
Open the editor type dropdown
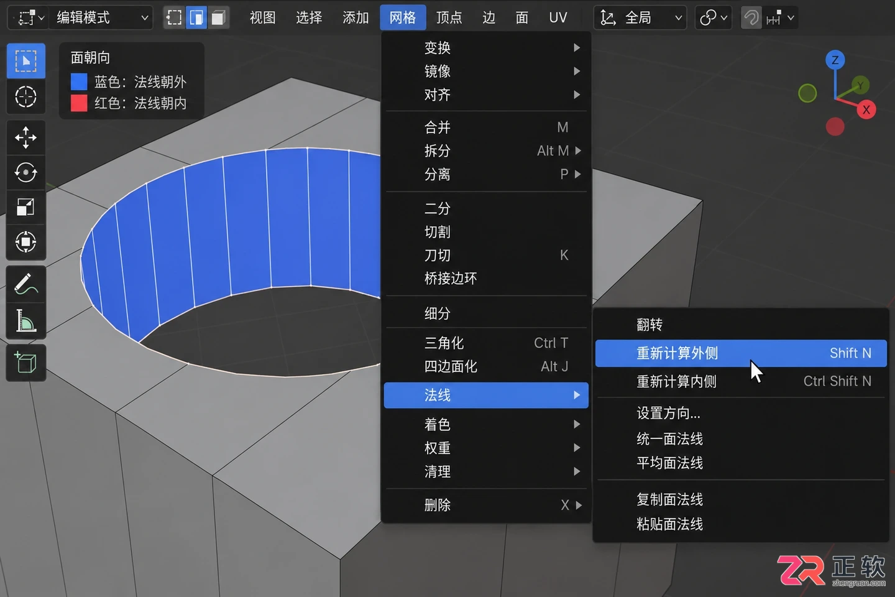click(29, 17)
